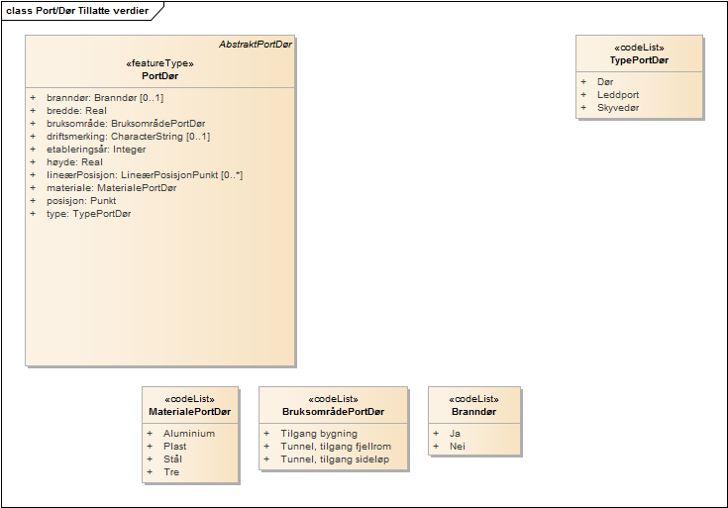Click the AbstraktPortDør parent label

pyautogui.click(x=255, y=44)
